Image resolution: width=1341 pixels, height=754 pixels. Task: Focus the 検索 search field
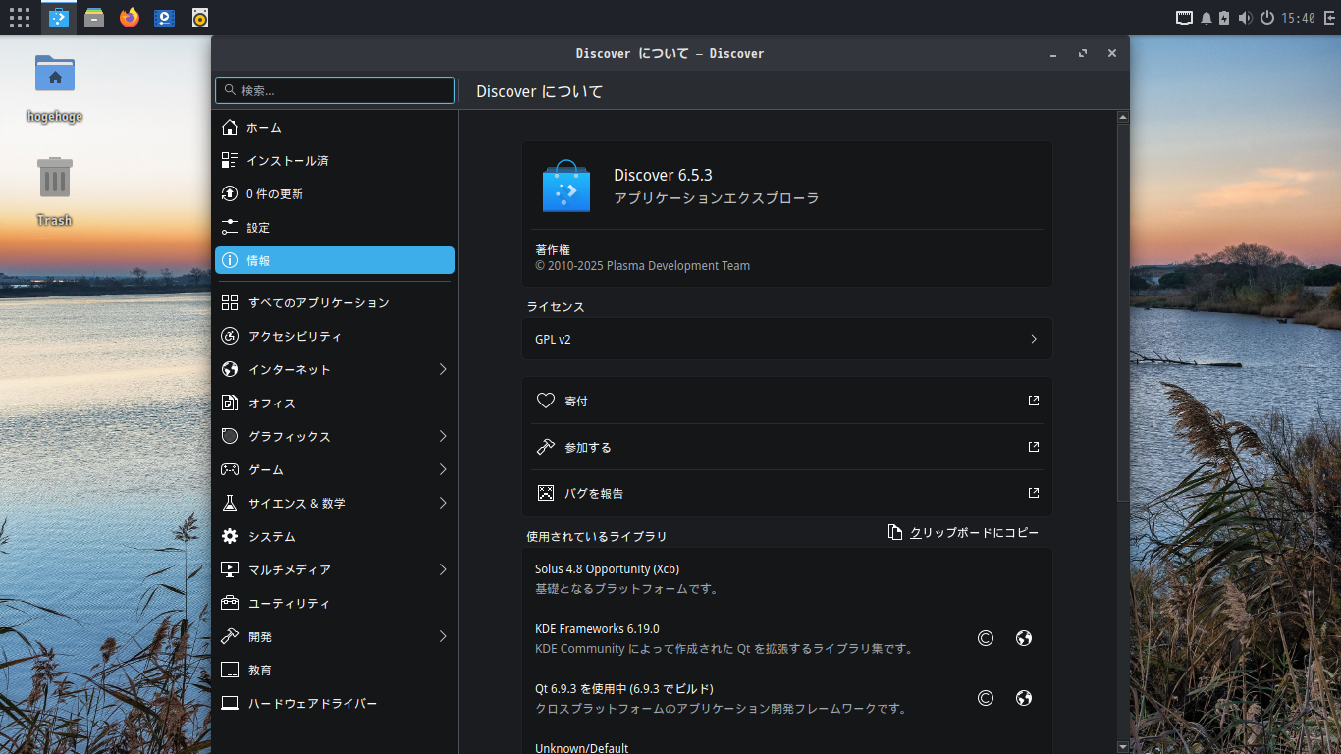point(335,90)
